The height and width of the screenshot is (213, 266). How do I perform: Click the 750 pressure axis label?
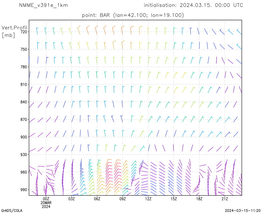(x=24, y=49)
